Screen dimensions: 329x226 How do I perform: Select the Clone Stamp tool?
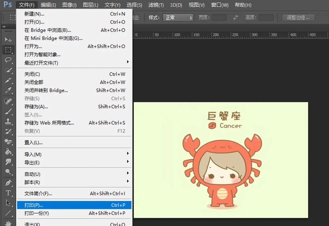coord(8,122)
